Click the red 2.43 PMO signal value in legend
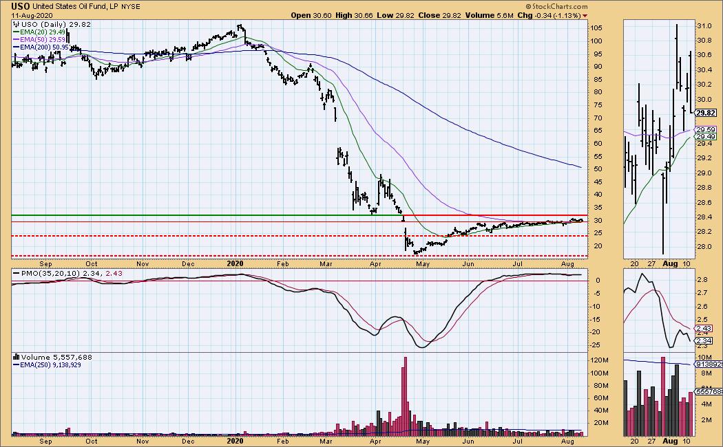 point(114,273)
